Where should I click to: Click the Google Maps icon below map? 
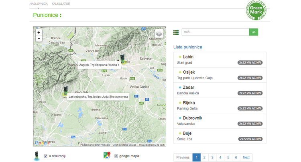pos(107,156)
